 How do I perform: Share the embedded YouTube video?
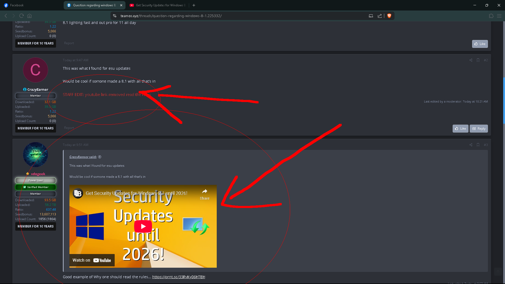[x=205, y=195]
